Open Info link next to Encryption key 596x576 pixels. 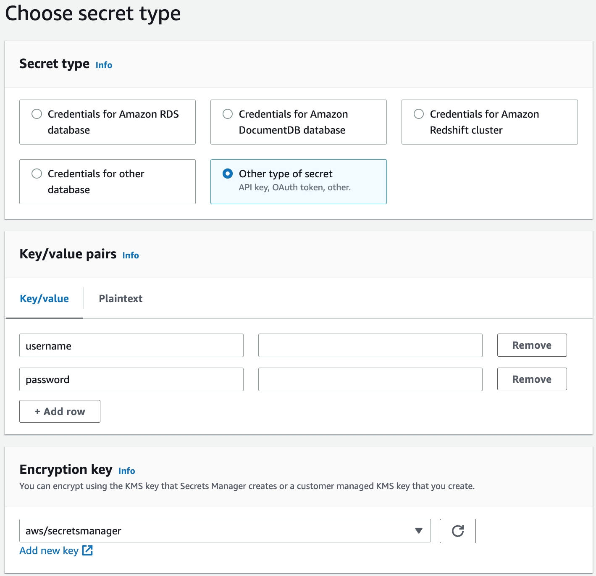[x=126, y=471]
